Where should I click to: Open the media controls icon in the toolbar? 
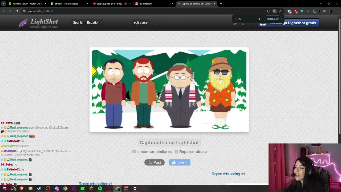point(324,11)
